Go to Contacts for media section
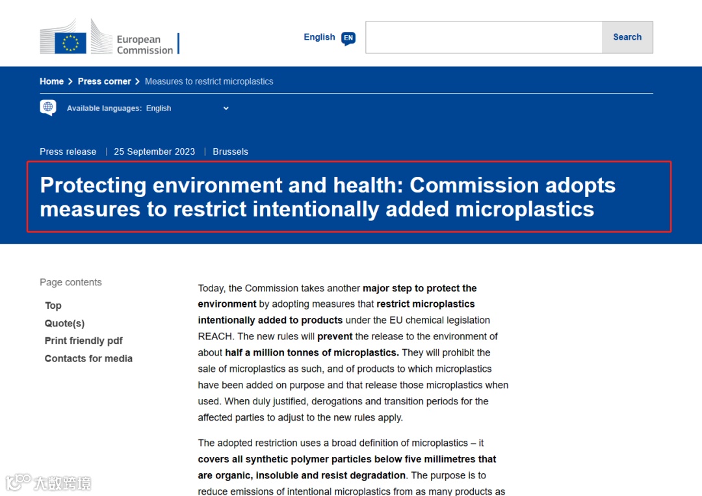 (88, 359)
